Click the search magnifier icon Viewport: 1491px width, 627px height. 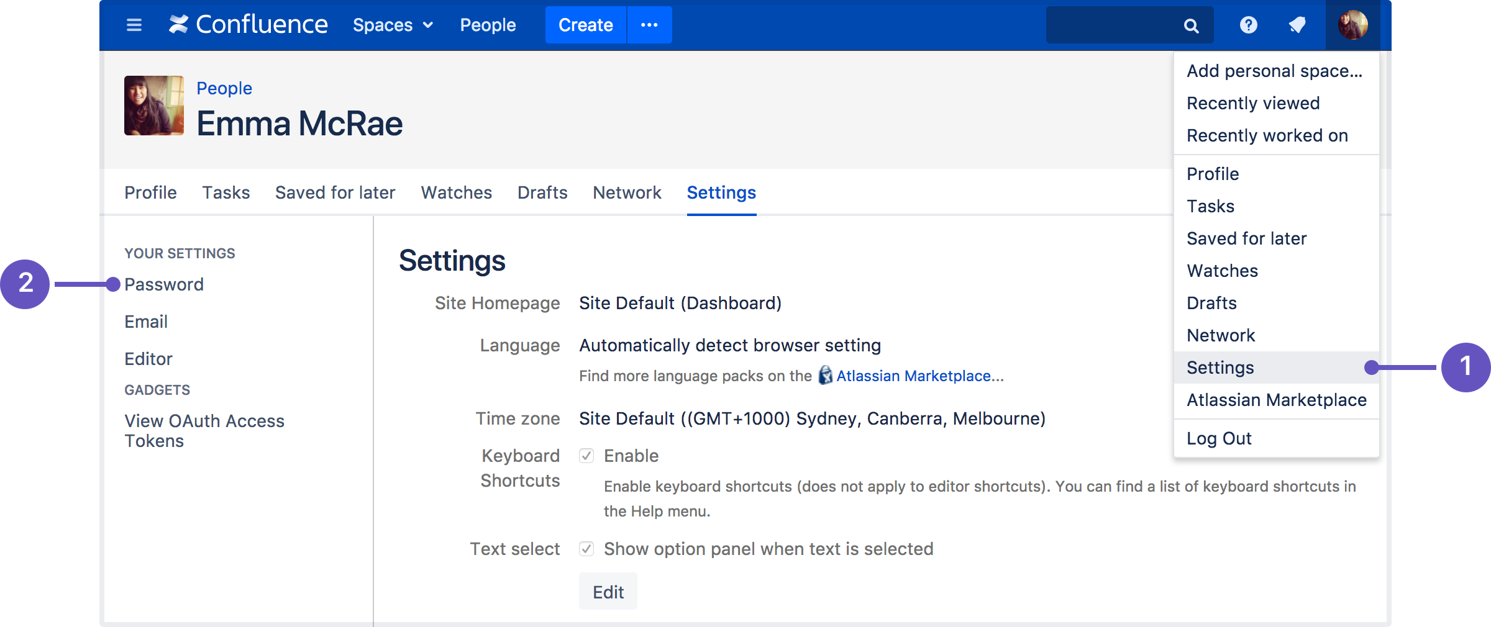1190,25
